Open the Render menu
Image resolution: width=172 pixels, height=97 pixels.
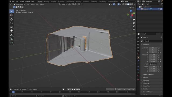point(22,1)
